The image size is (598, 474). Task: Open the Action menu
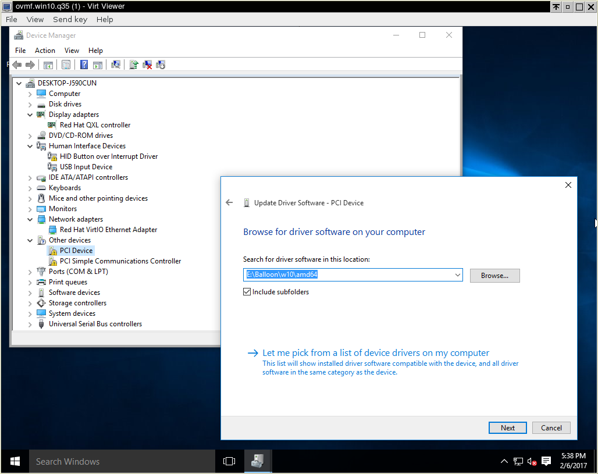point(45,50)
